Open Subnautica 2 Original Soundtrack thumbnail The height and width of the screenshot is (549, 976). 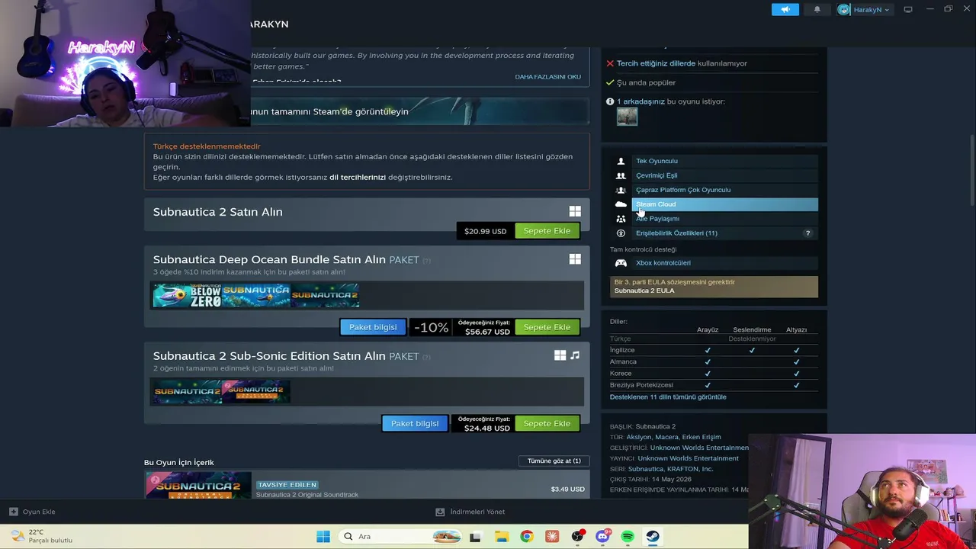click(x=198, y=486)
